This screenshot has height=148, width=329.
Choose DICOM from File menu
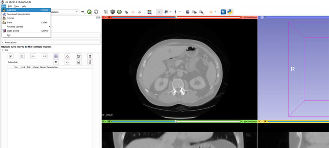click(x=26, y=18)
